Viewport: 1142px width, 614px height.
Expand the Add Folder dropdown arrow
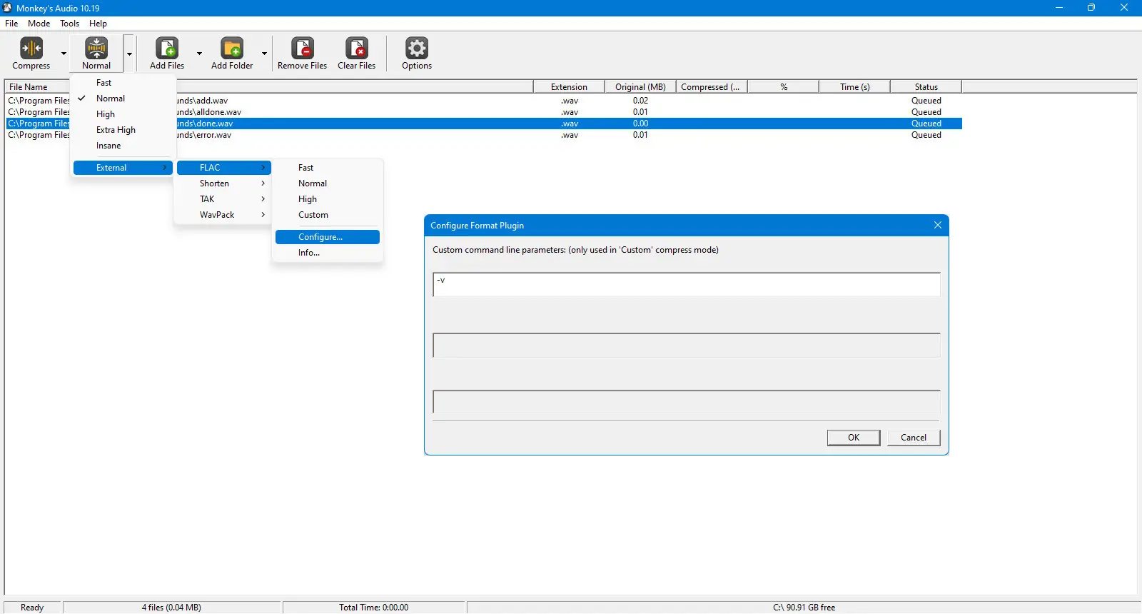264,54
